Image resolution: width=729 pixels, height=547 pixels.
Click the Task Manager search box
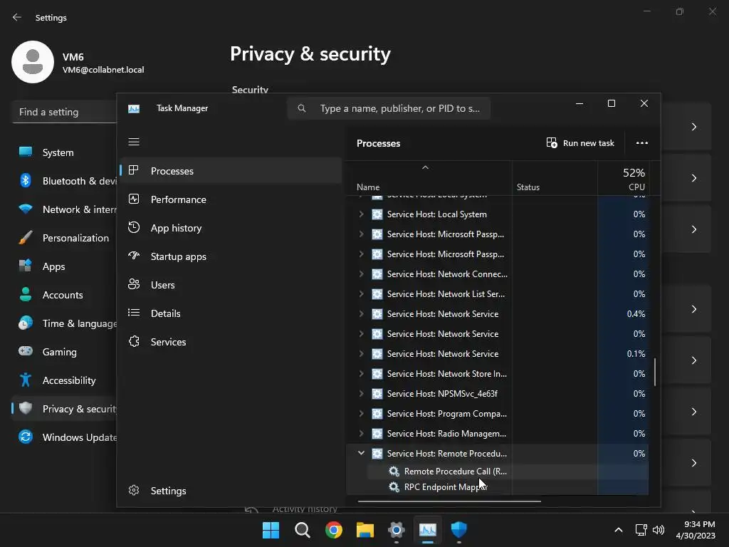[x=389, y=108]
